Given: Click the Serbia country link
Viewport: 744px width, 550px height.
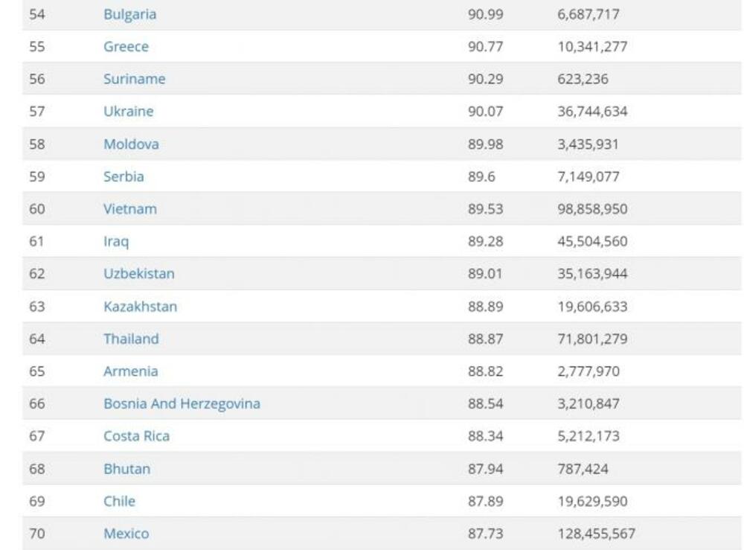Looking at the screenshot, I should (124, 176).
